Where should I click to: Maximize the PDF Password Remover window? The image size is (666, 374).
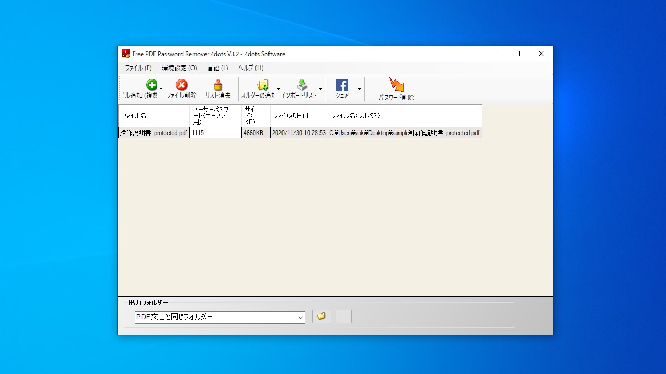(517, 54)
